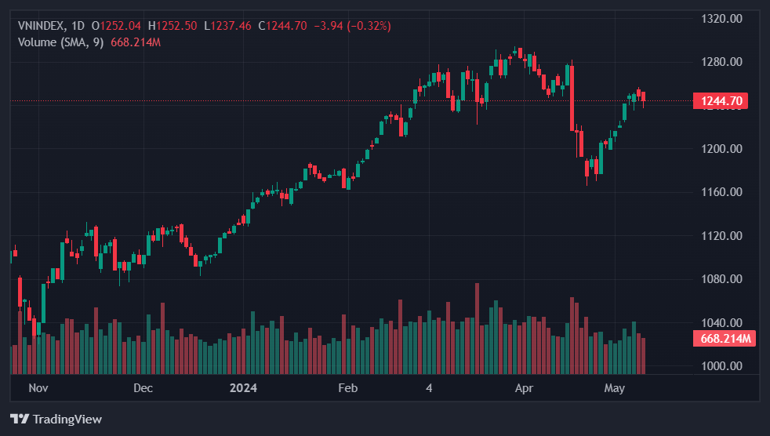Viewport: 770px width, 436px height.
Task: Click the Dec label on time axis
Action: tap(143, 388)
